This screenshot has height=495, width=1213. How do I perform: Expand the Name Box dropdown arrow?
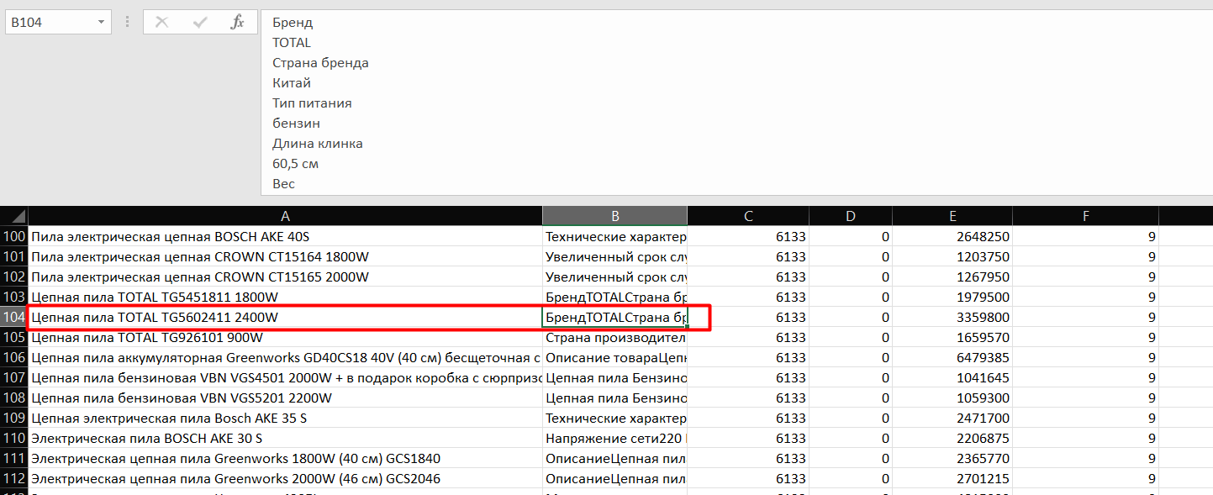pos(102,23)
